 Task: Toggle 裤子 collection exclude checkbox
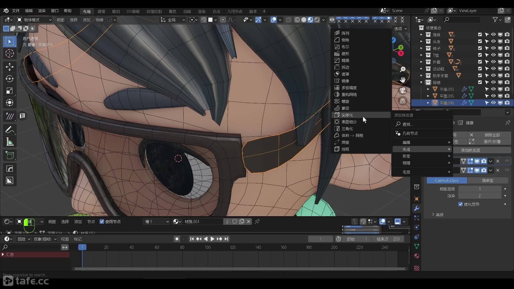pyautogui.click(x=480, y=48)
